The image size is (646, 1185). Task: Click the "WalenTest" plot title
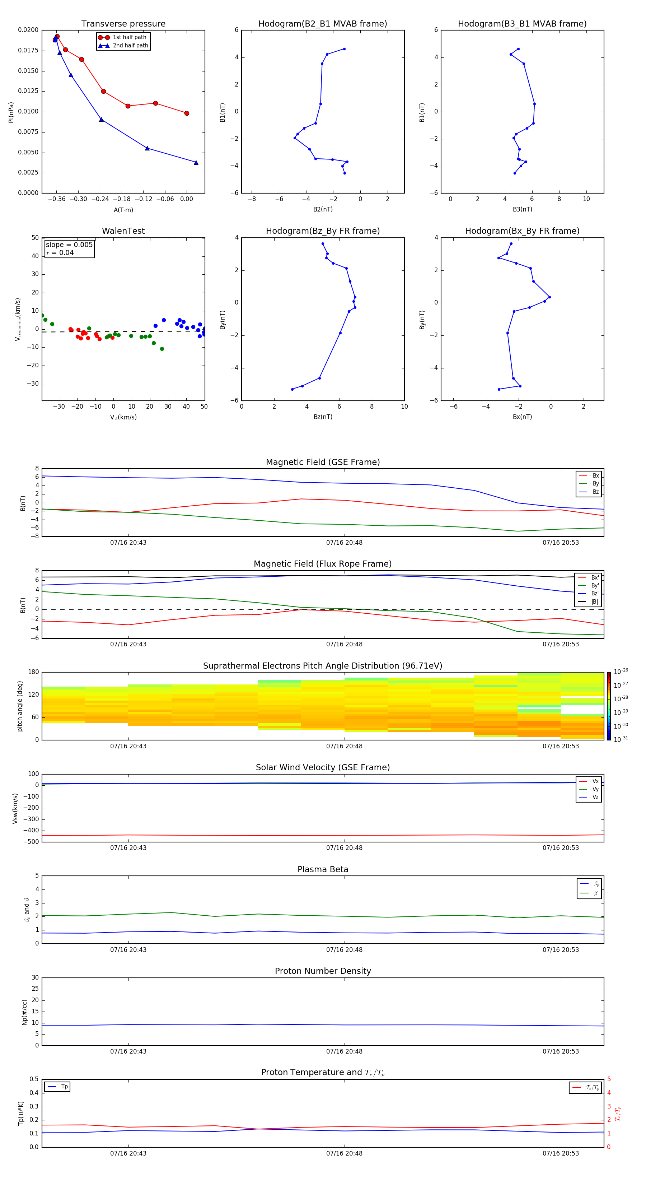point(123,231)
